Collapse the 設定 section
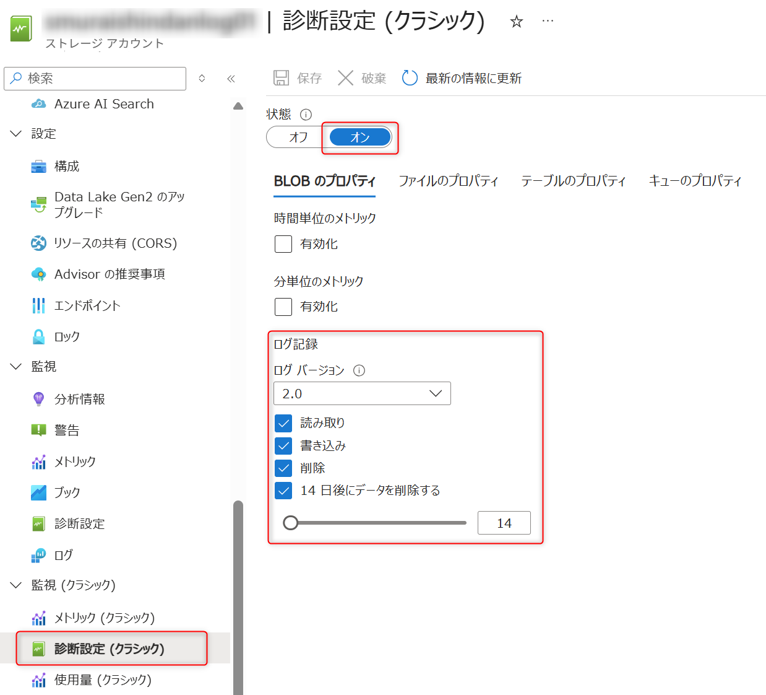Viewport: 766px width, 695px height. 15,133
